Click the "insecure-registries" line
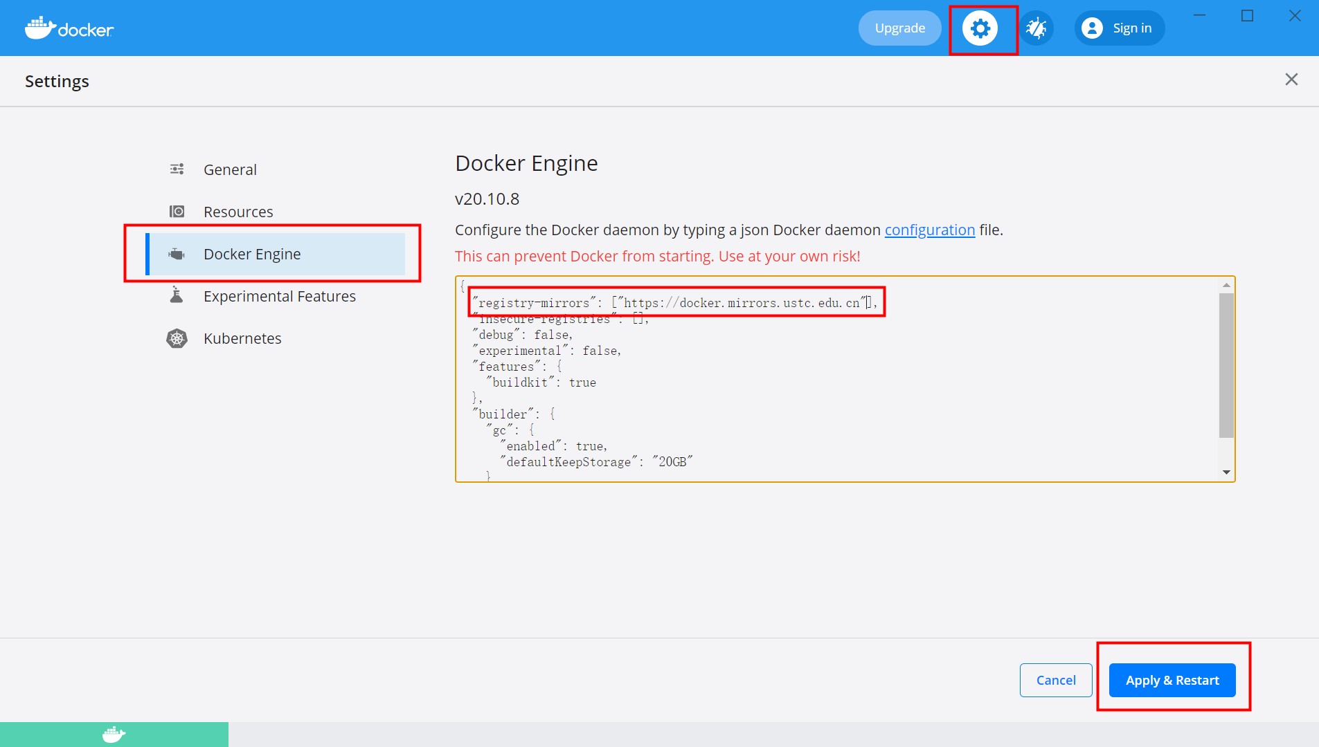The width and height of the screenshot is (1319, 747). click(561, 319)
